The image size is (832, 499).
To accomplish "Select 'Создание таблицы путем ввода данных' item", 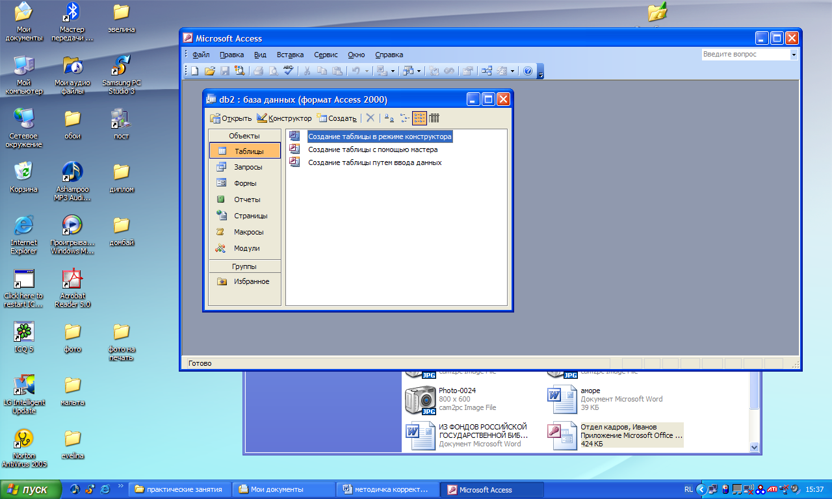I will click(x=374, y=162).
